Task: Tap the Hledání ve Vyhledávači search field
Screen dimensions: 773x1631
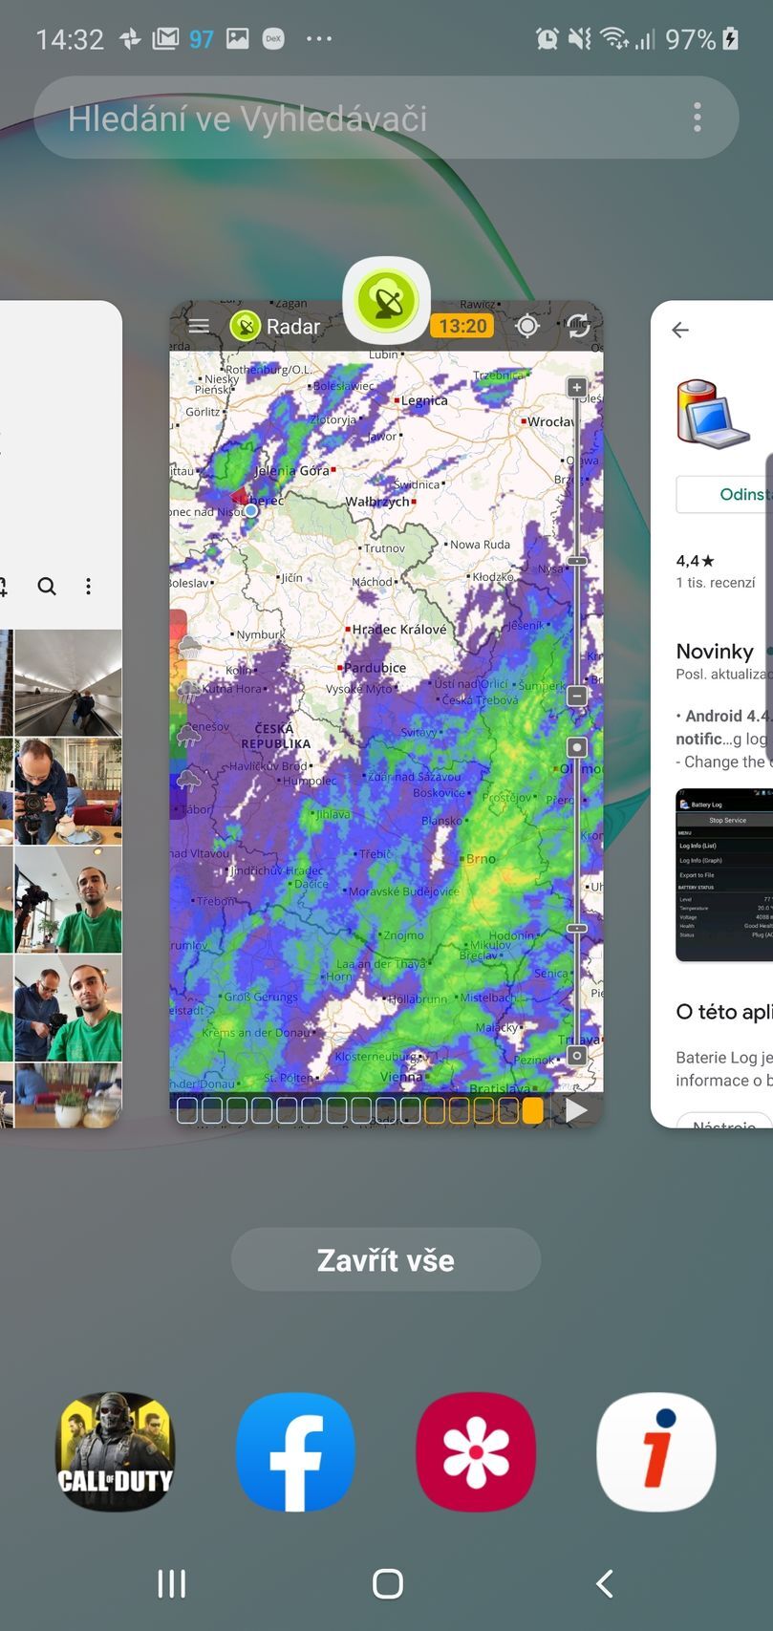Action: coord(363,118)
